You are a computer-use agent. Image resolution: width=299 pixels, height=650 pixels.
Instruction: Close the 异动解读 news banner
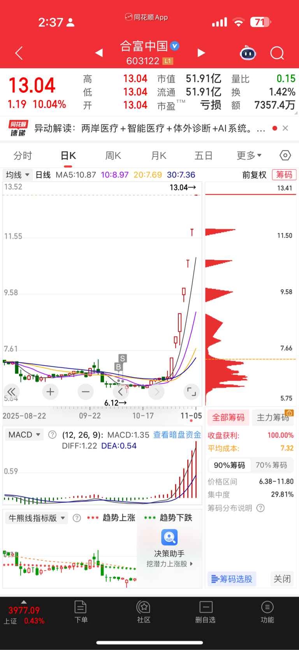pyautogui.click(x=285, y=128)
